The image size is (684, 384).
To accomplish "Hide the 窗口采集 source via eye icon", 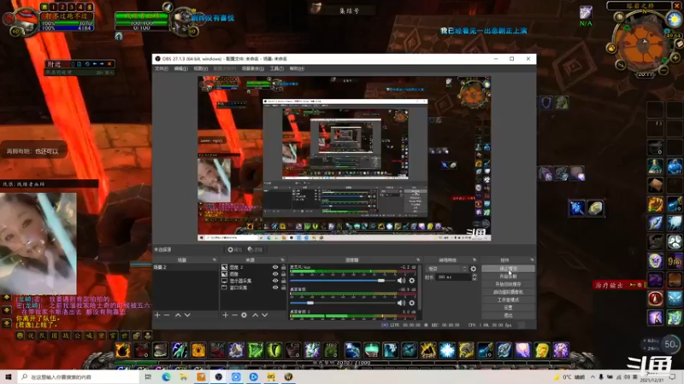I will tap(274, 288).
